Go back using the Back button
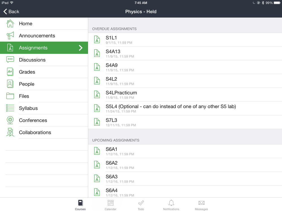 (x=11, y=12)
